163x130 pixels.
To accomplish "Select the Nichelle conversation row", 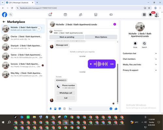I will (x=23, y=29).
